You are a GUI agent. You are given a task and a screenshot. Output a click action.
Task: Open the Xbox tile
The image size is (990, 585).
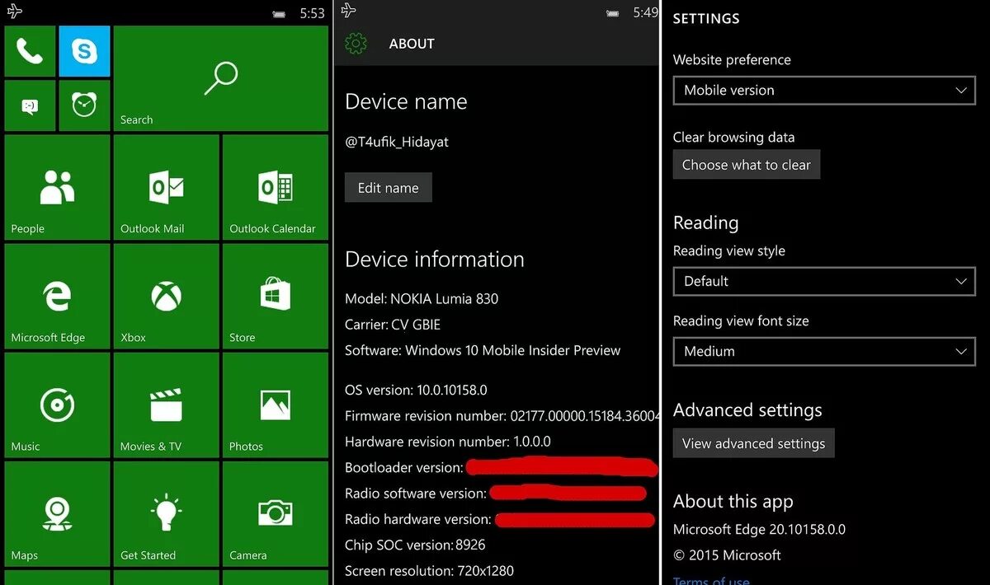point(166,296)
